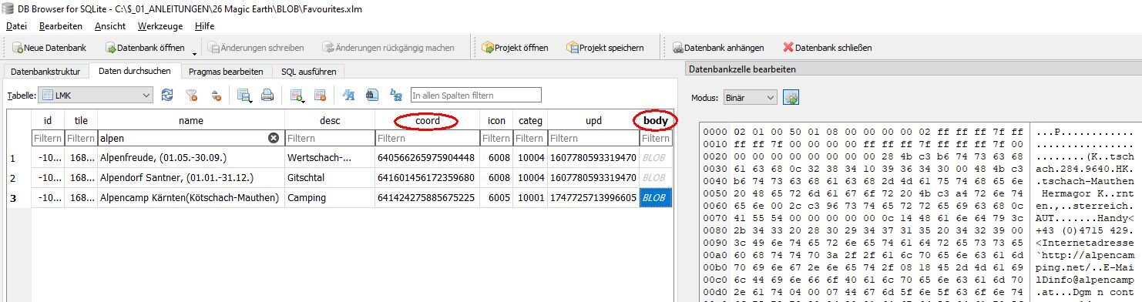The height and width of the screenshot is (302, 1142).
Task: Open find in table binoculars icon
Action: click(x=371, y=96)
